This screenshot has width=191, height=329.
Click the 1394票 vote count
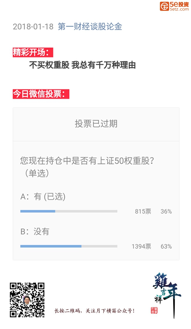coord(141,246)
